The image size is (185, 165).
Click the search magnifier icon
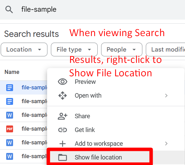pyautogui.click(x=9, y=9)
